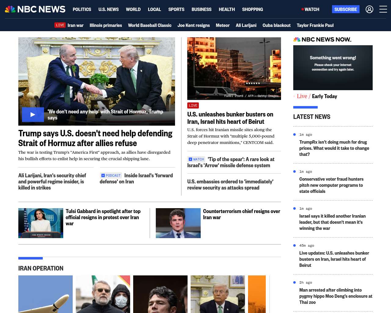Open the Health section
The height and width of the screenshot is (313, 391).
click(x=227, y=9)
